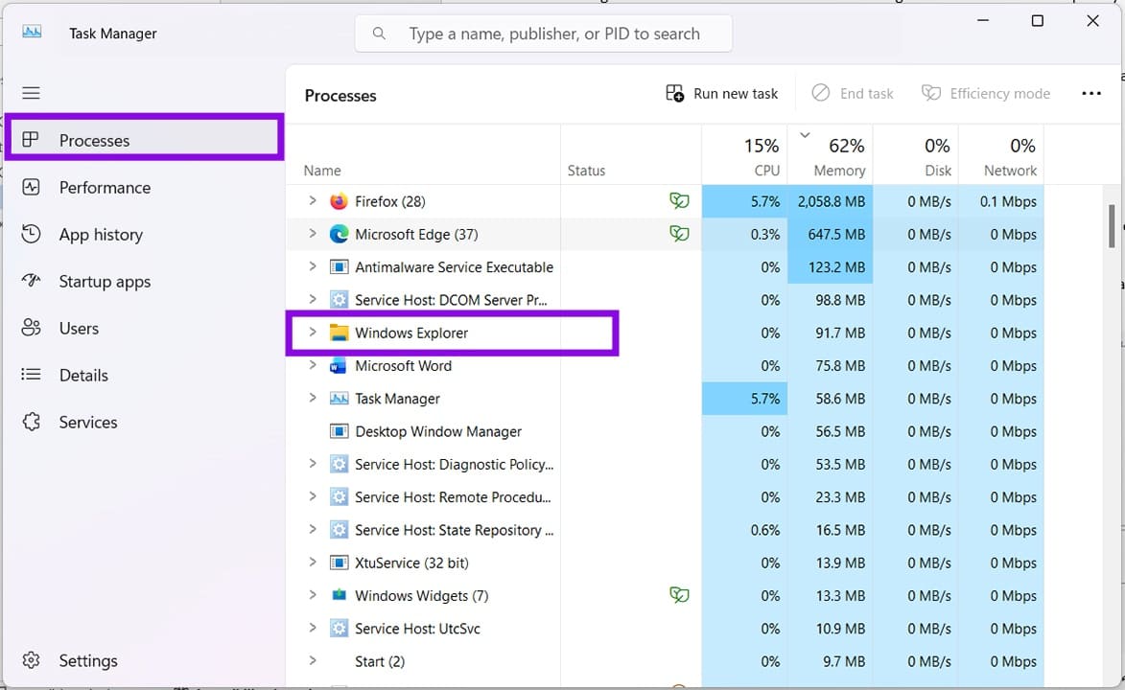Open the three-dot more options menu
Viewport: 1125px width, 690px height.
coord(1091,93)
